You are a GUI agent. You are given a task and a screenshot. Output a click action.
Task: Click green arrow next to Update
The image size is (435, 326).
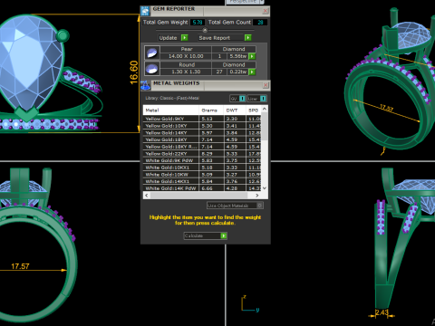coord(184,38)
